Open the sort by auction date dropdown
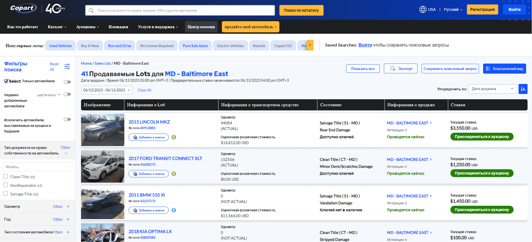Viewport: 532px width, 242px height. 492,89
